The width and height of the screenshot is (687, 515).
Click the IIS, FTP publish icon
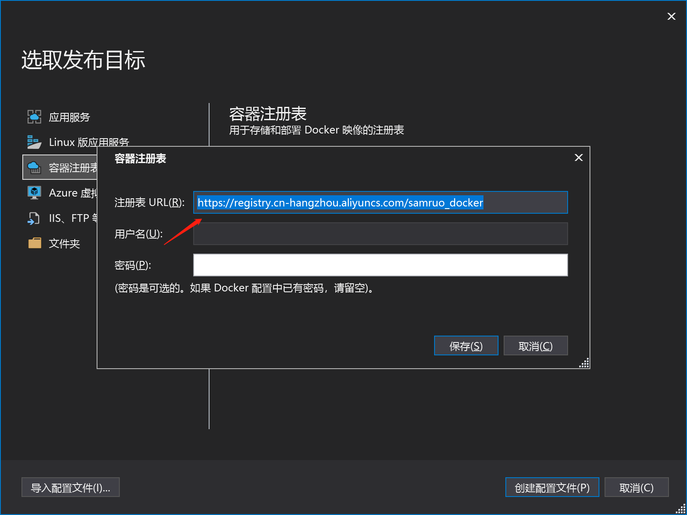tap(34, 218)
